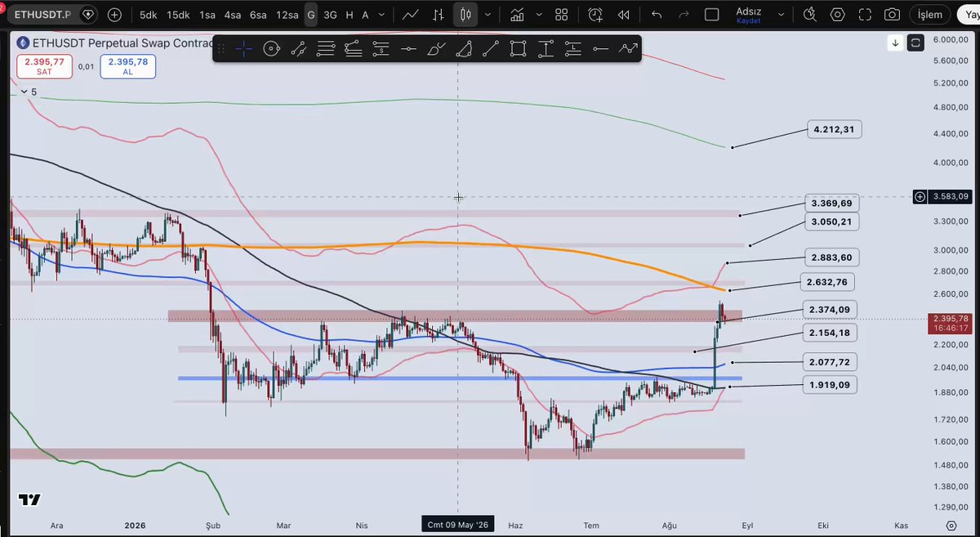980x537 pixels.
Task: Select the crosshair cursor tool
Action: tap(243, 49)
